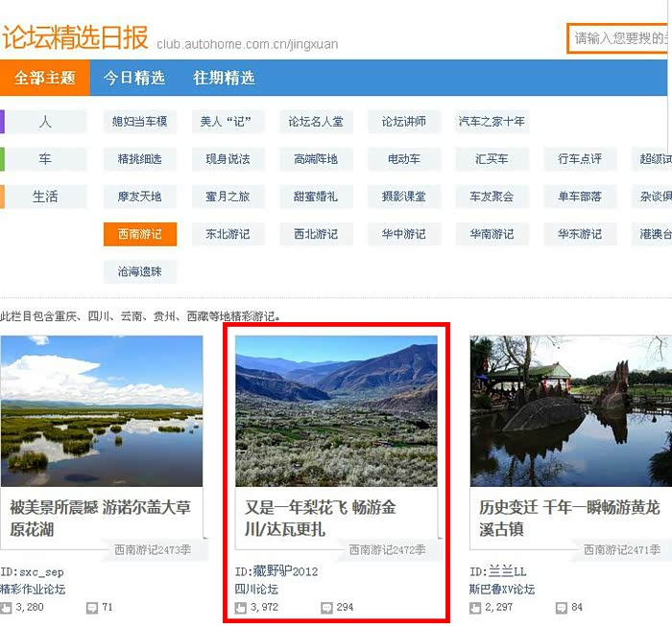Open the 历史变迁 千年一瞬畅游黄龙溪古镇 title

point(569,518)
